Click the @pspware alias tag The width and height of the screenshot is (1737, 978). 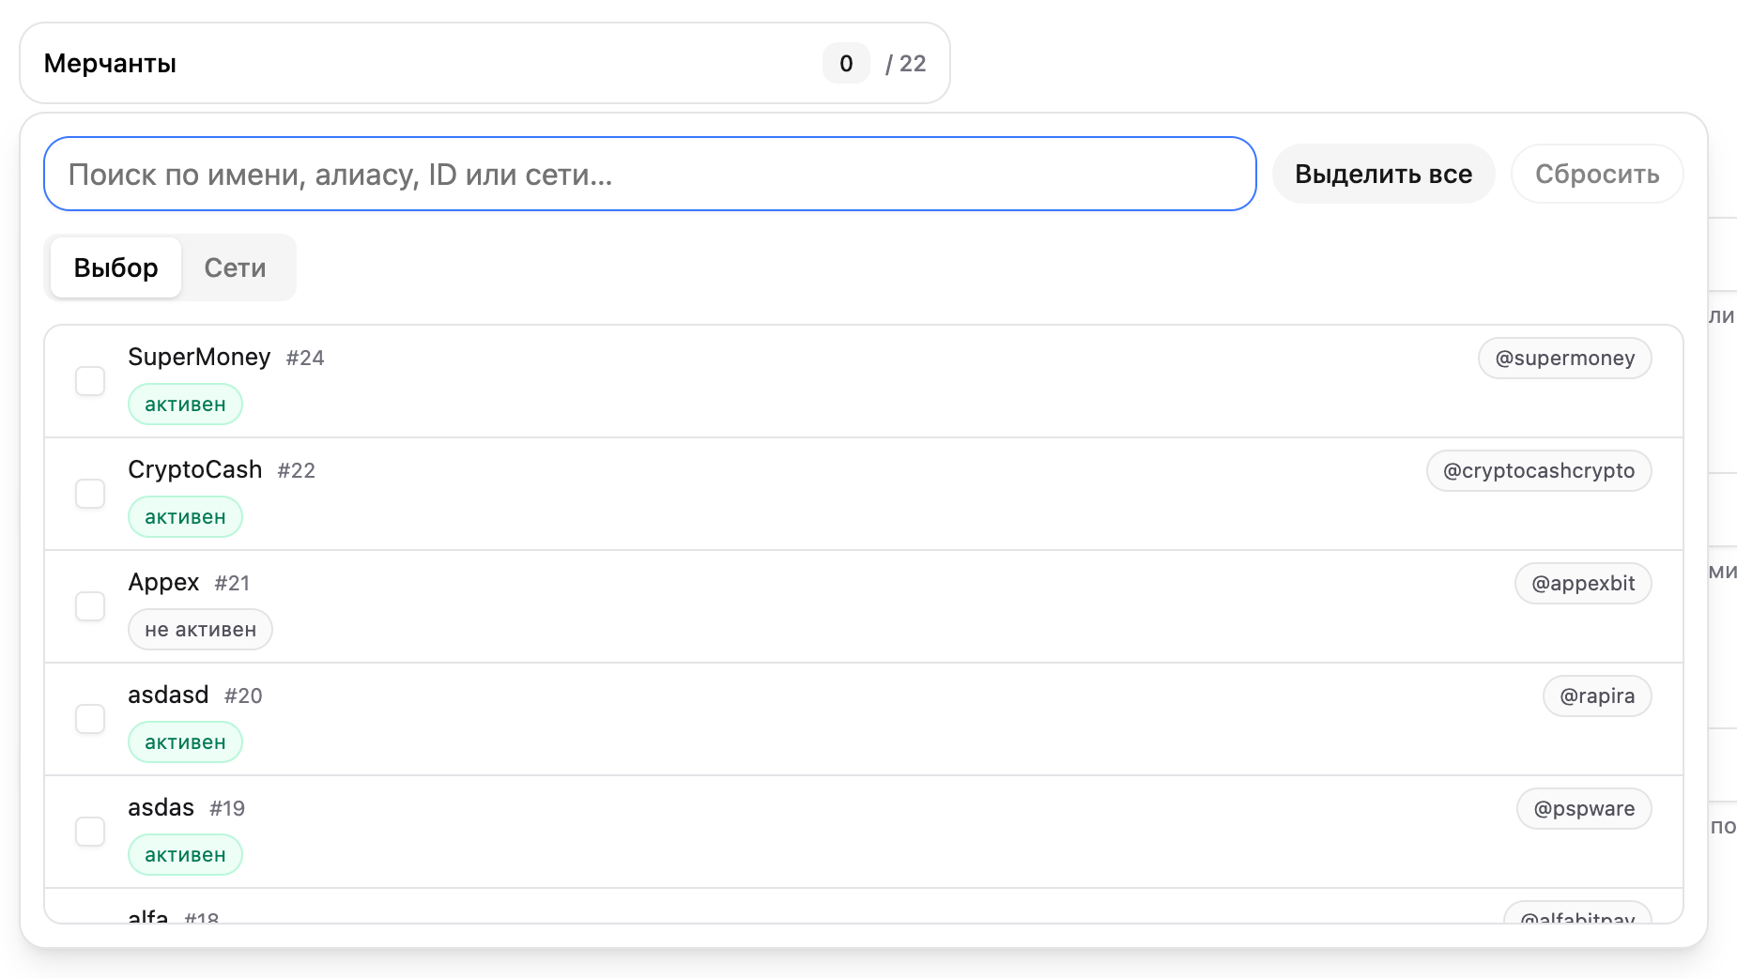tap(1583, 809)
